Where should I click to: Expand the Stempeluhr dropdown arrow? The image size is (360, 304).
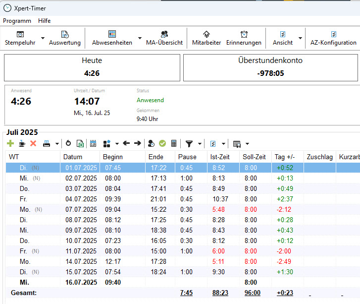point(43,38)
